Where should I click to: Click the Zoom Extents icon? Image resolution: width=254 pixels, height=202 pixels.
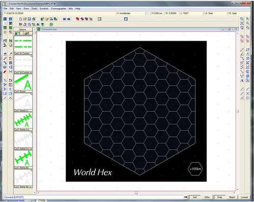click(242, 23)
